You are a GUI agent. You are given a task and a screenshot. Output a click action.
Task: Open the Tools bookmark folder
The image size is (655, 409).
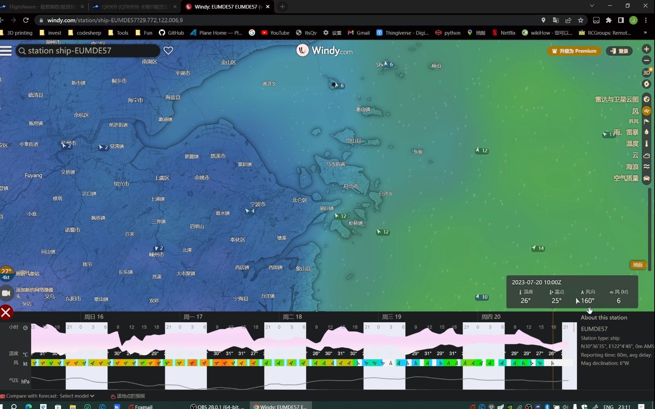(x=118, y=33)
